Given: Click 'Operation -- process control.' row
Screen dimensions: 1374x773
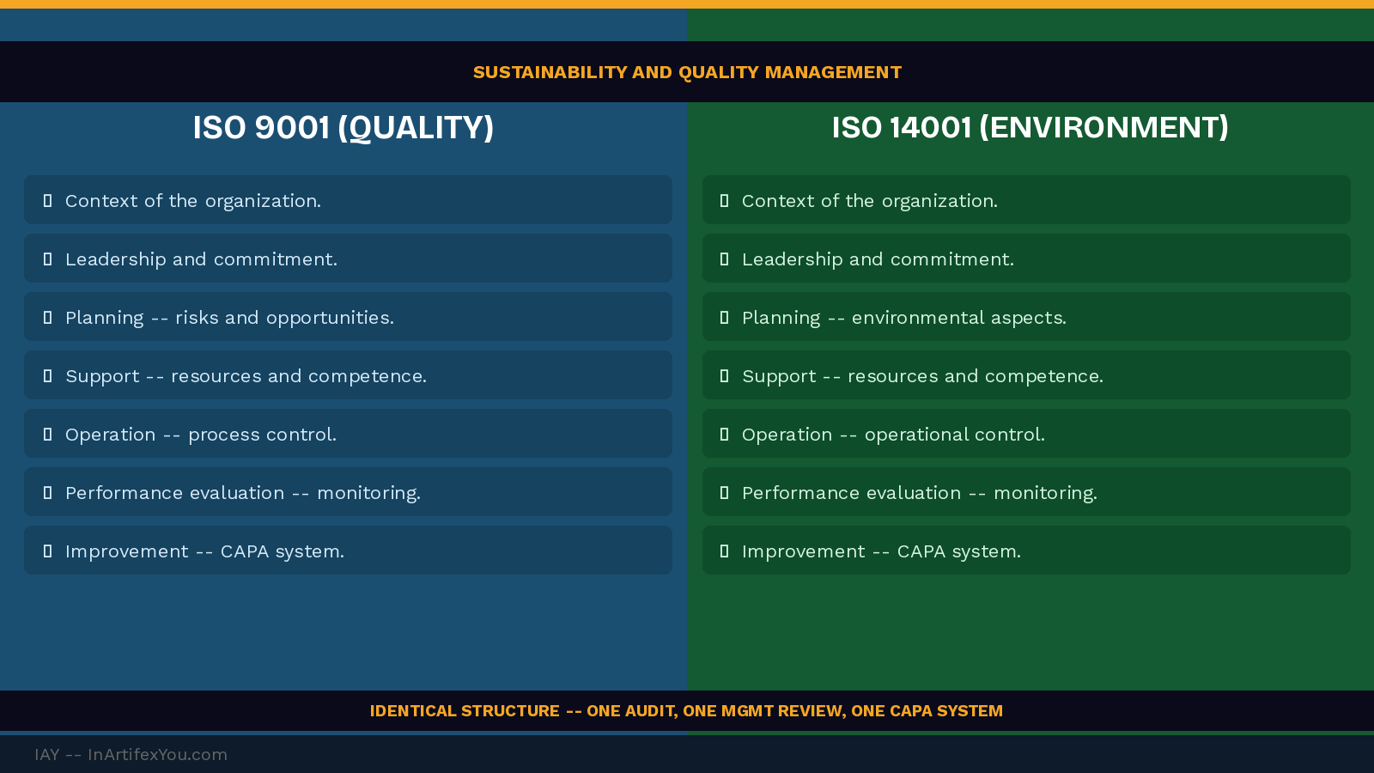Looking at the screenshot, I should click(x=348, y=434).
